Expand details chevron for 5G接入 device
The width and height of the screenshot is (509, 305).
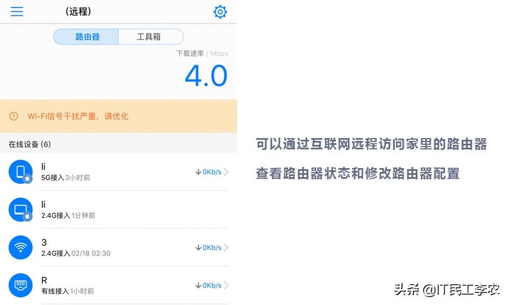226,172
